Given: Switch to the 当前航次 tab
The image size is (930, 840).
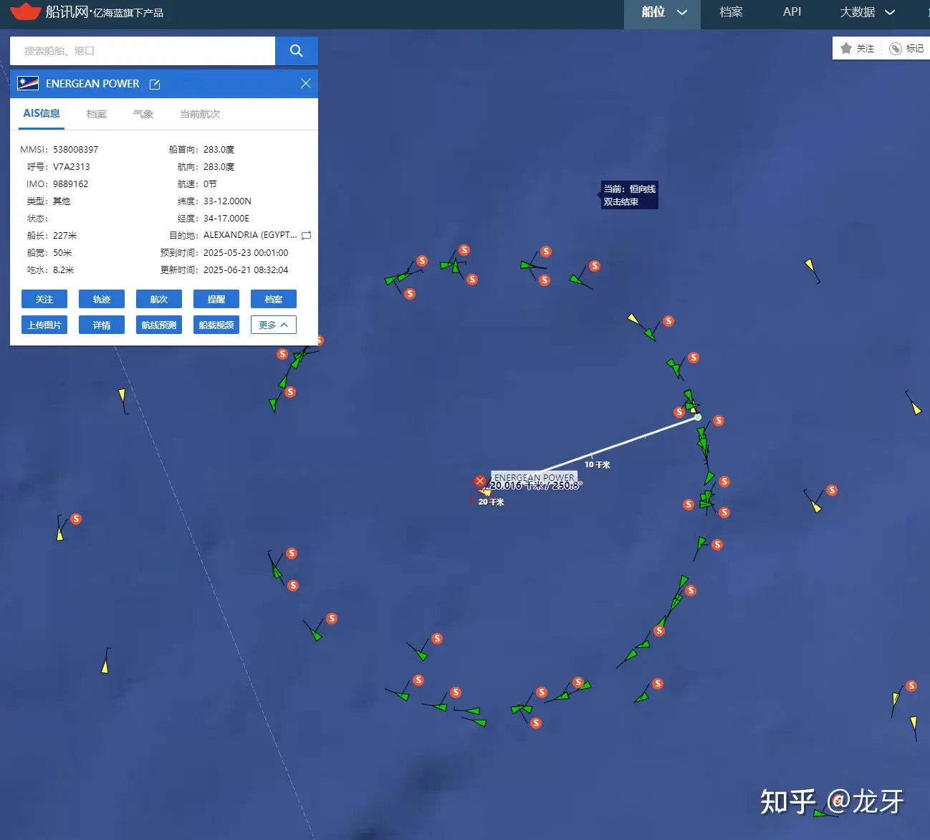Looking at the screenshot, I should pyautogui.click(x=200, y=114).
